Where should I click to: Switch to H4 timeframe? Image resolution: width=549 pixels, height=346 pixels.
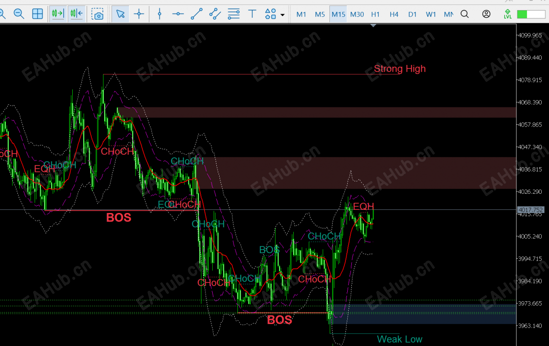point(394,14)
